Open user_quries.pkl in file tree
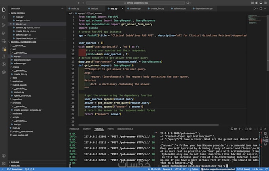This screenshot has width=269, height=171. [x=20, y=135]
